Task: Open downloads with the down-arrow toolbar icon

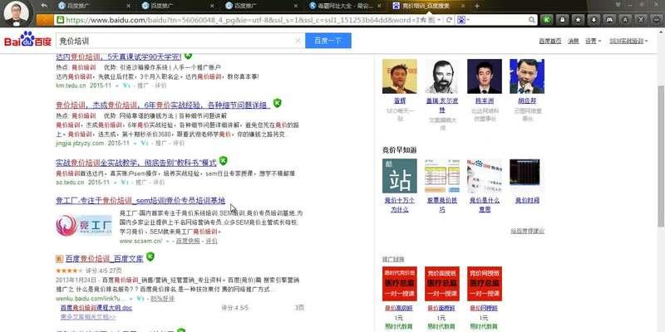Action: (x=594, y=19)
